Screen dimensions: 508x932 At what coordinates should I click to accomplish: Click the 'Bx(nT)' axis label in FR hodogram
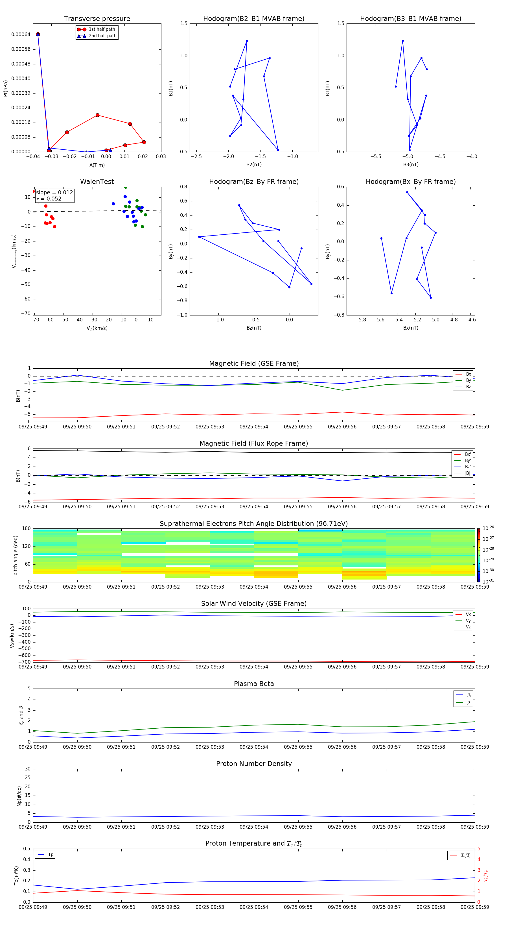click(x=411, y=328)
